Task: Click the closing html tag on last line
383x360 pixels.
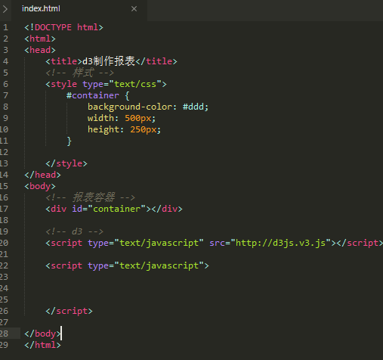Action: click(42, 345)
